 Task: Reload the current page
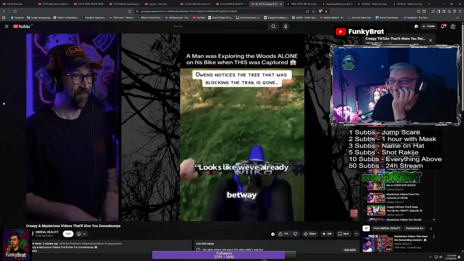pos(15,11)
